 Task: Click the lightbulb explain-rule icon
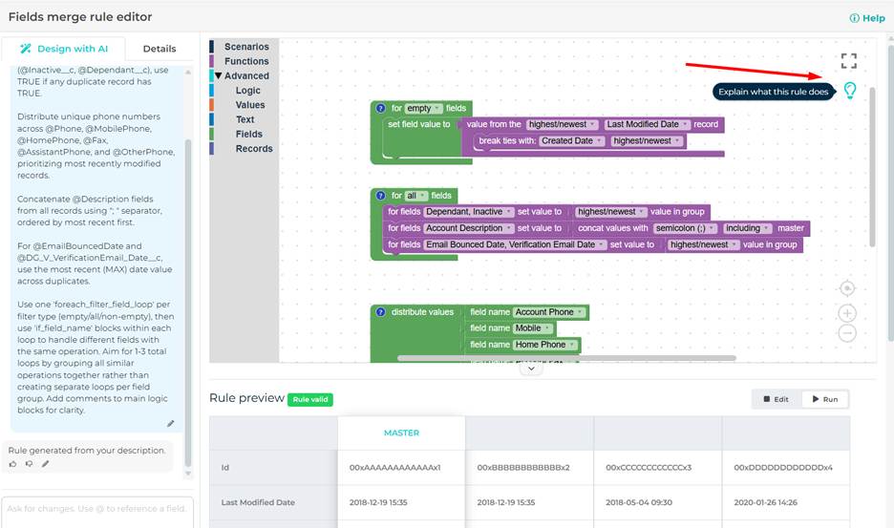tap(849, 91)
